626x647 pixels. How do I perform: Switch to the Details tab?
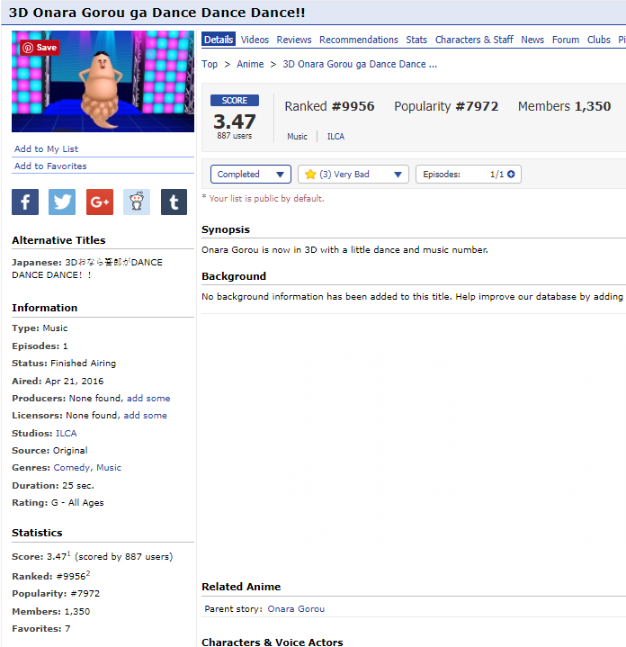pyautogui.click(x=219, y=40)
